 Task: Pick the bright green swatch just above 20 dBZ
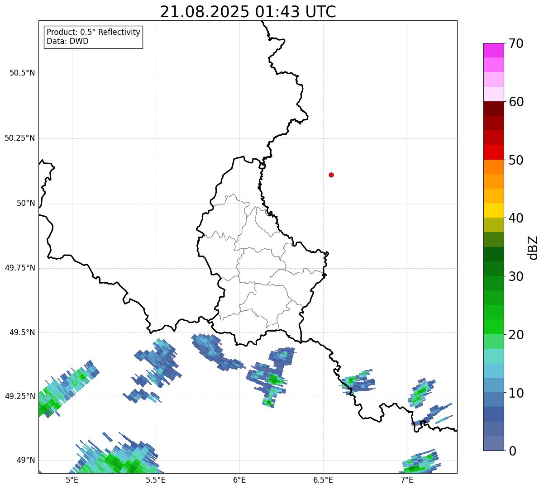coord(493,327)
